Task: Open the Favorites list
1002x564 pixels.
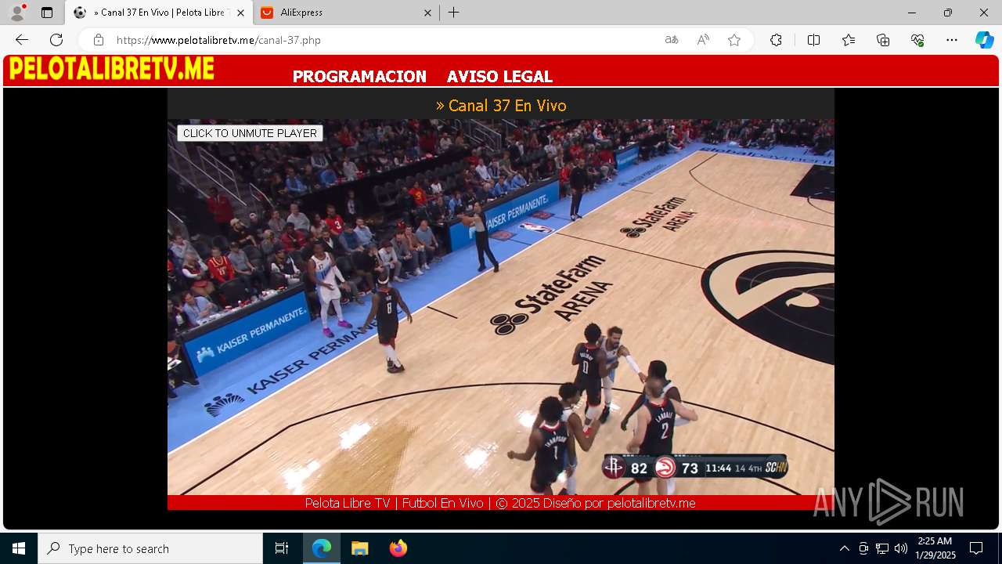Action: pyautogui.click(x=849, y=40)
